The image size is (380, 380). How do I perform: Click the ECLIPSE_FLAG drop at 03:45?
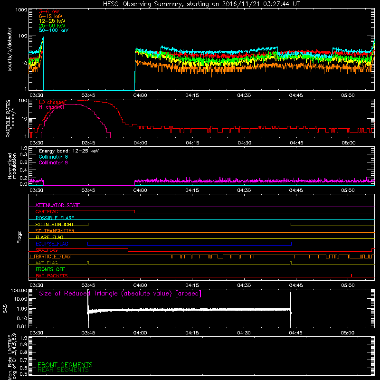click(88, 244)
